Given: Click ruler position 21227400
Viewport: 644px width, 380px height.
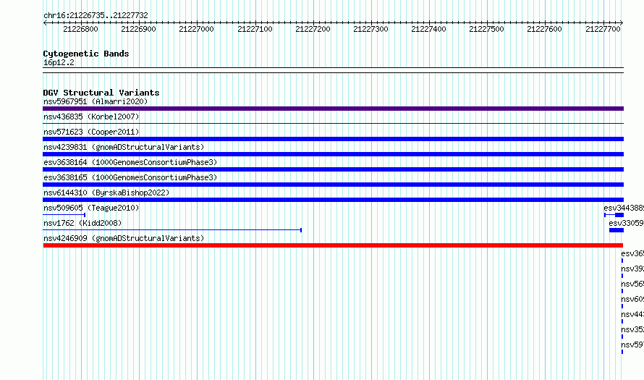Looking at the screenshot, I should tap(429, 29).
